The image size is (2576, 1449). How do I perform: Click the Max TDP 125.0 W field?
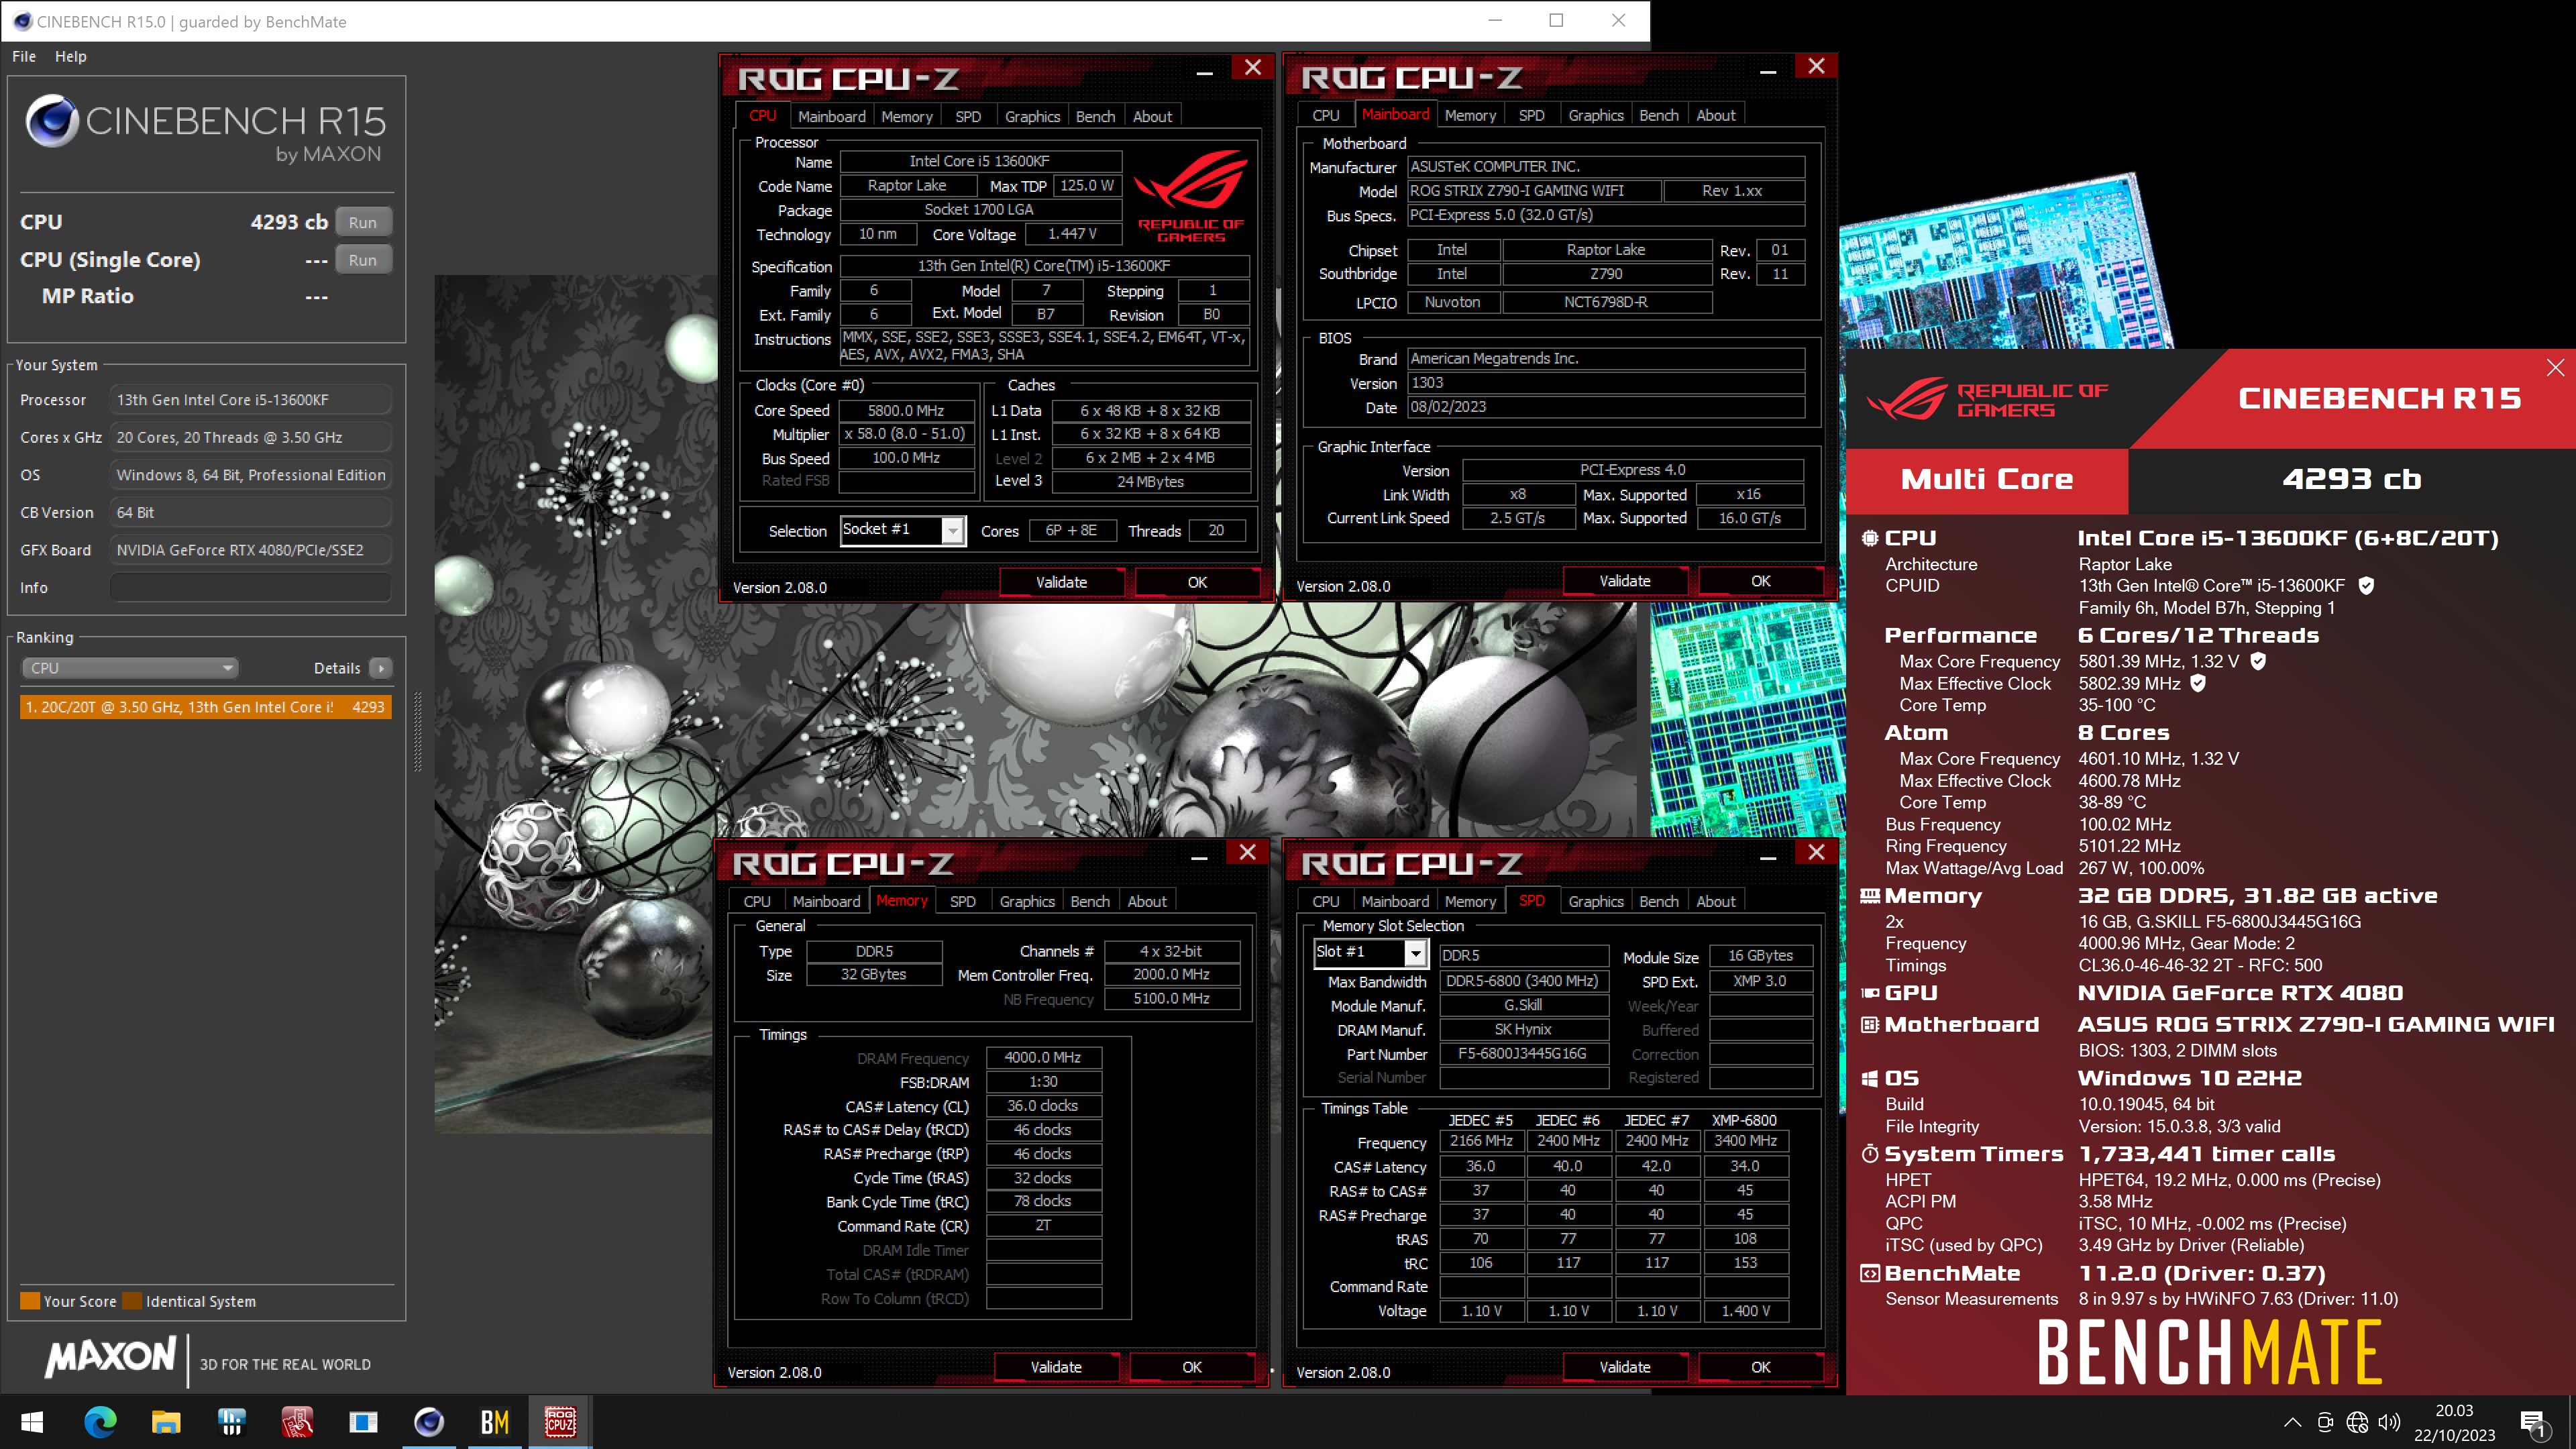coord(1087,185)
